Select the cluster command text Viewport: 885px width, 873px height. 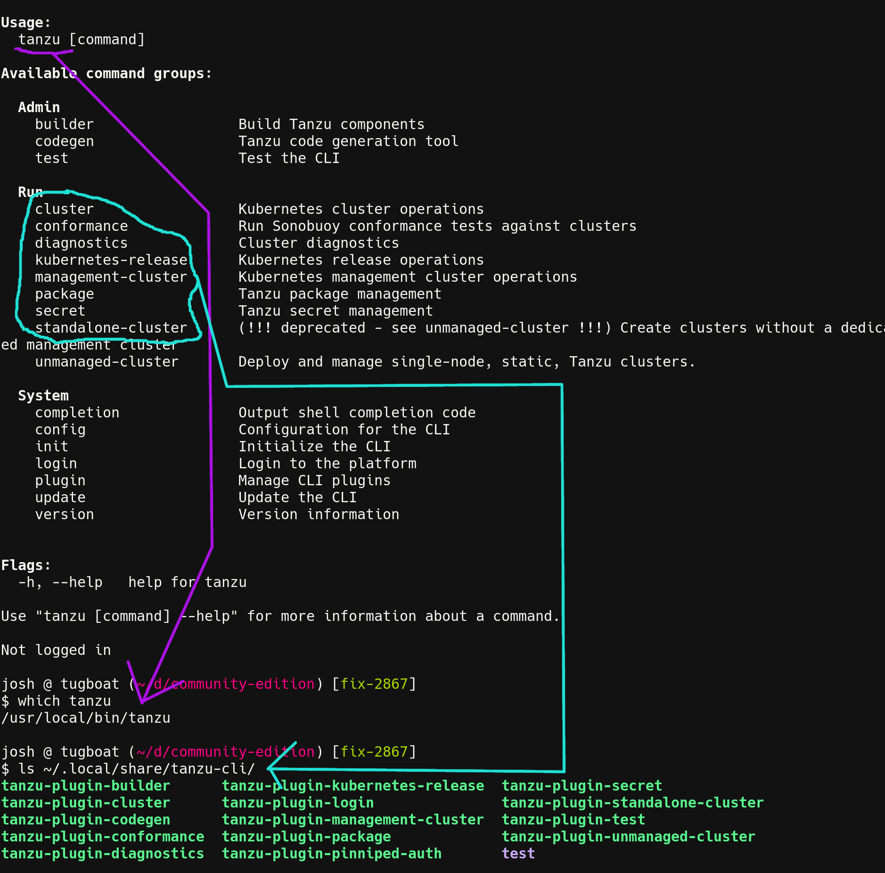[x=65, y=209]
